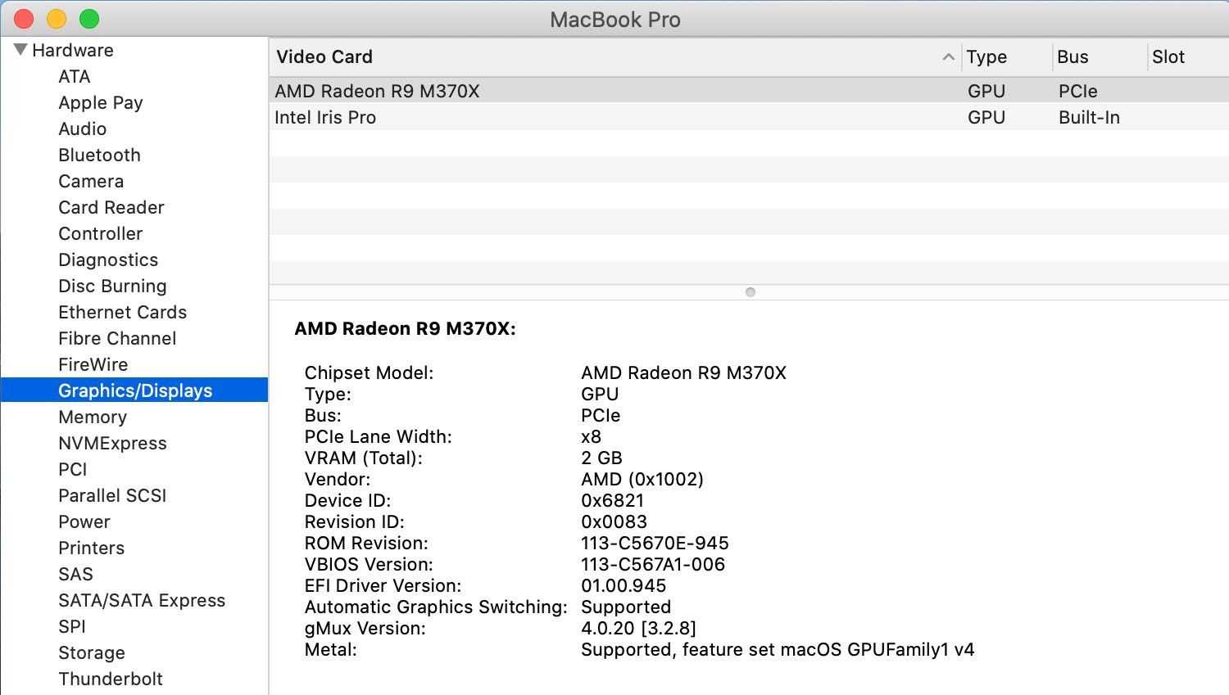
Task: Click the VRAM value 2 GB
Action: click(601, 458)
